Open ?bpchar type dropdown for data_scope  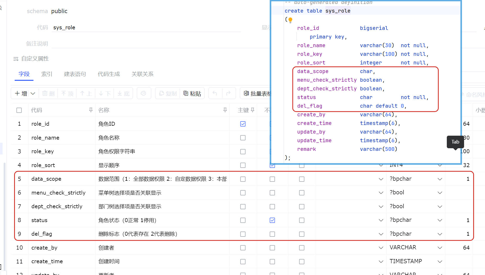pyautogui.click(x=440, y=179)
